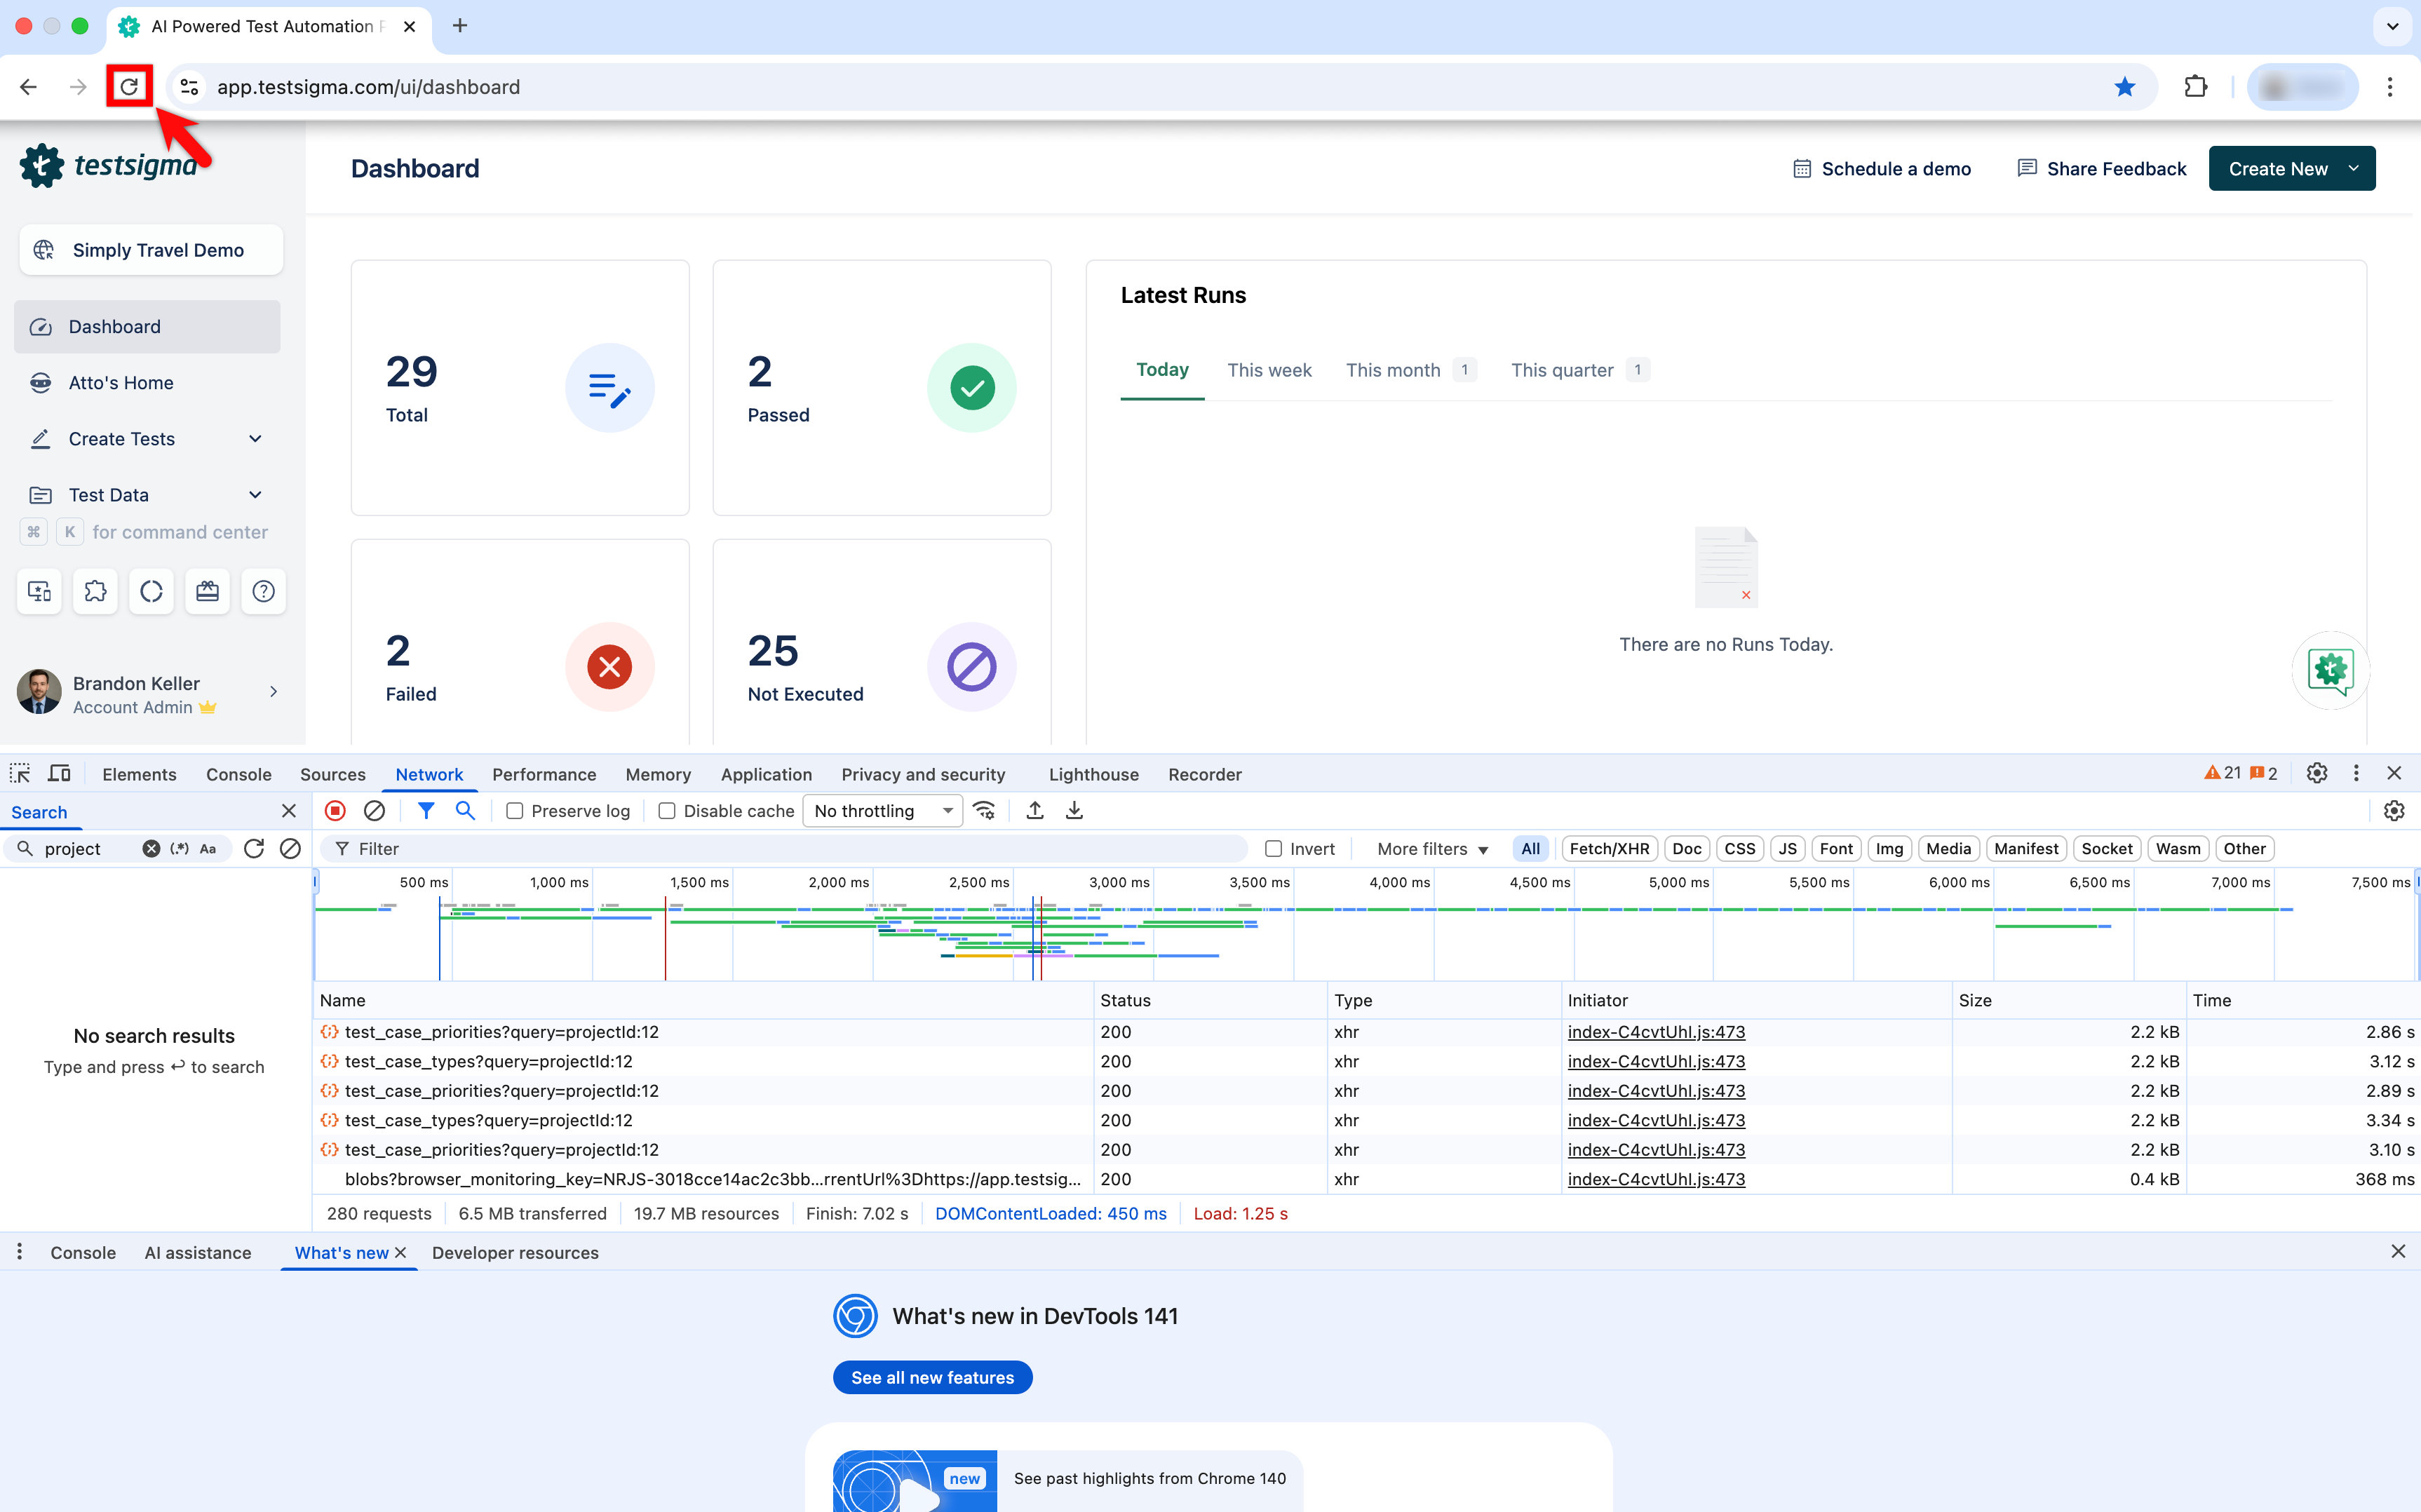
Task: Open the network conditions wifi icon
Action: click(985, 811)
